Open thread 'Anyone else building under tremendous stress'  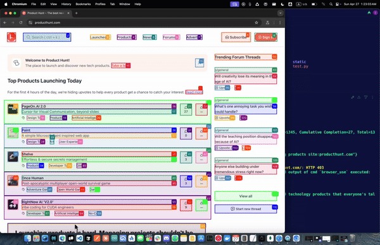(x=246, y=169)
